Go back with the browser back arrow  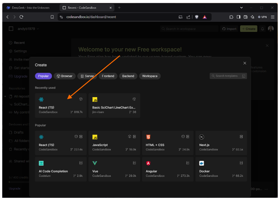[8, 17]
